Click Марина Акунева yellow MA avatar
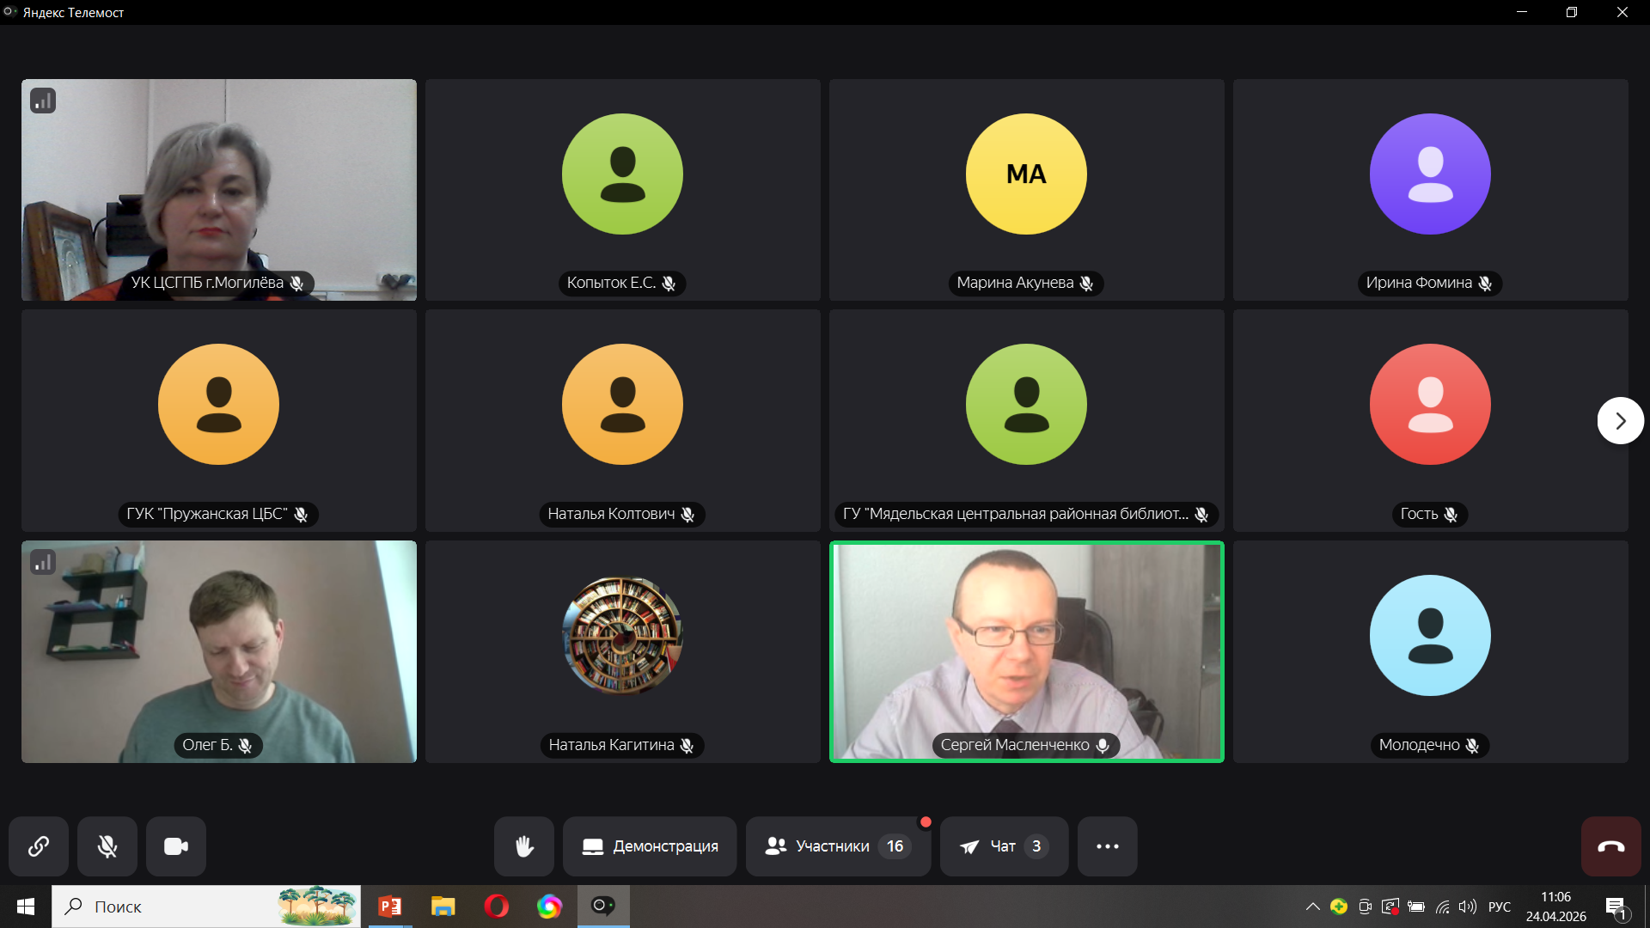 [1026, 174]
